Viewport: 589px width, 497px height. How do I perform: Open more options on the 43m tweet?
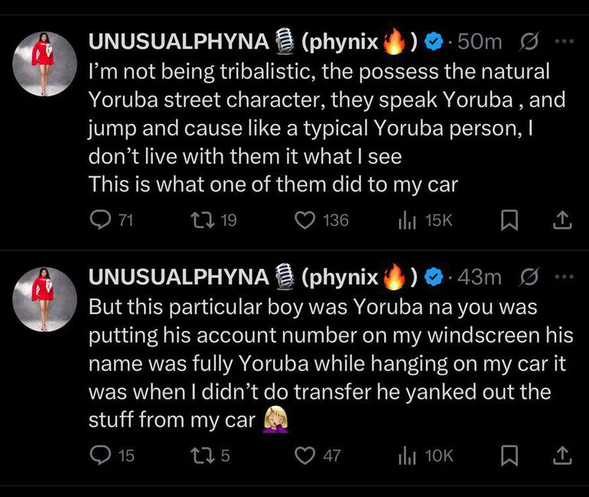tap(563, 276)
